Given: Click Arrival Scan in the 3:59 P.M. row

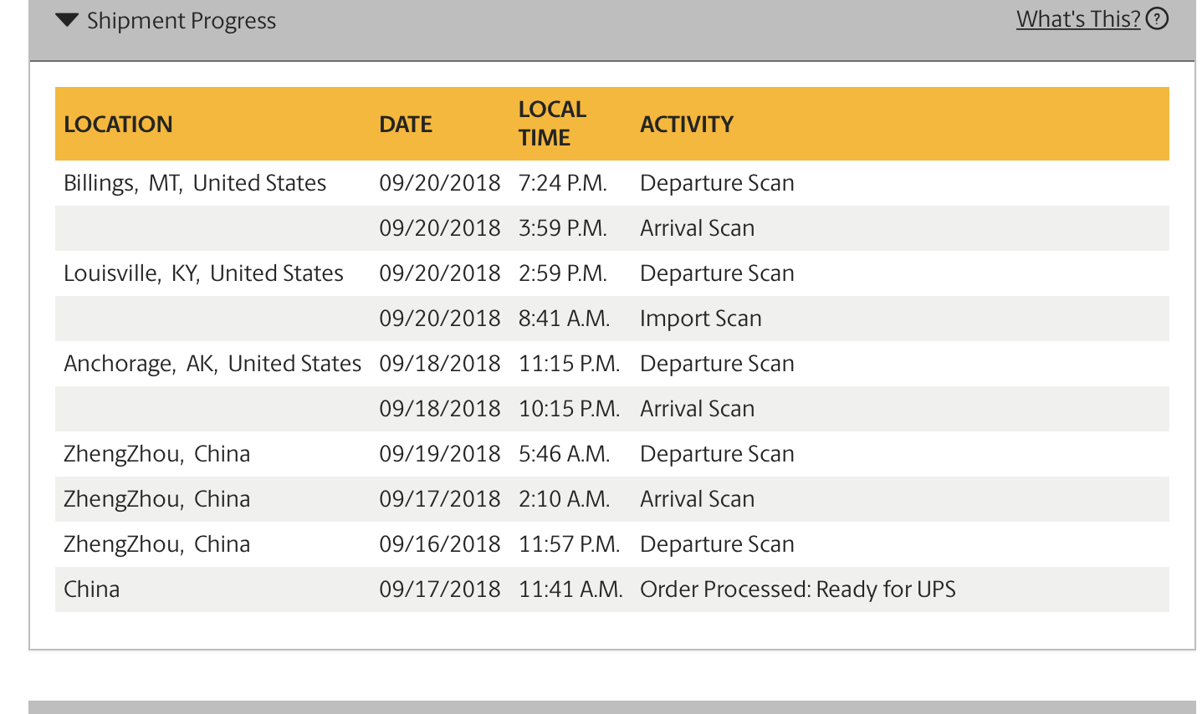Looking at the screenshot, I should coord(697,228).
